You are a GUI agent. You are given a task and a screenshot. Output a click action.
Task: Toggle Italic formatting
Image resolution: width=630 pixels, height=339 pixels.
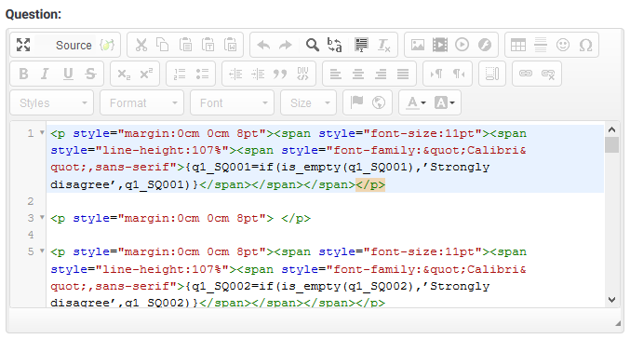pyautogui.click(x=45, y=74)
